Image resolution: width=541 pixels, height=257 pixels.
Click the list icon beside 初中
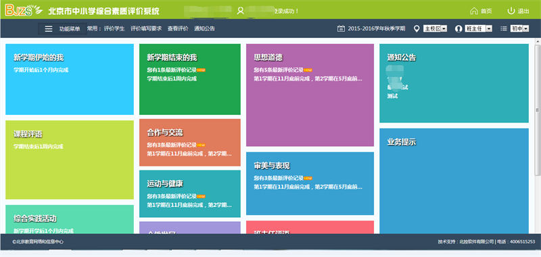click(504, 28)
